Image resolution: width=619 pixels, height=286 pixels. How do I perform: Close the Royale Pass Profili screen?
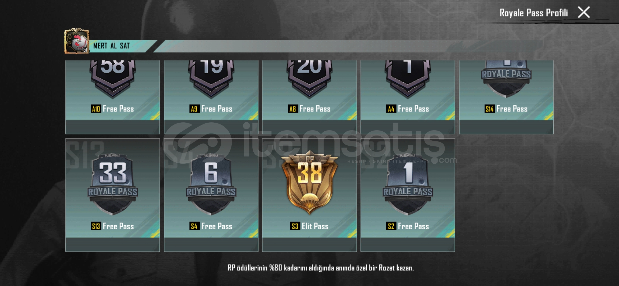584,12
